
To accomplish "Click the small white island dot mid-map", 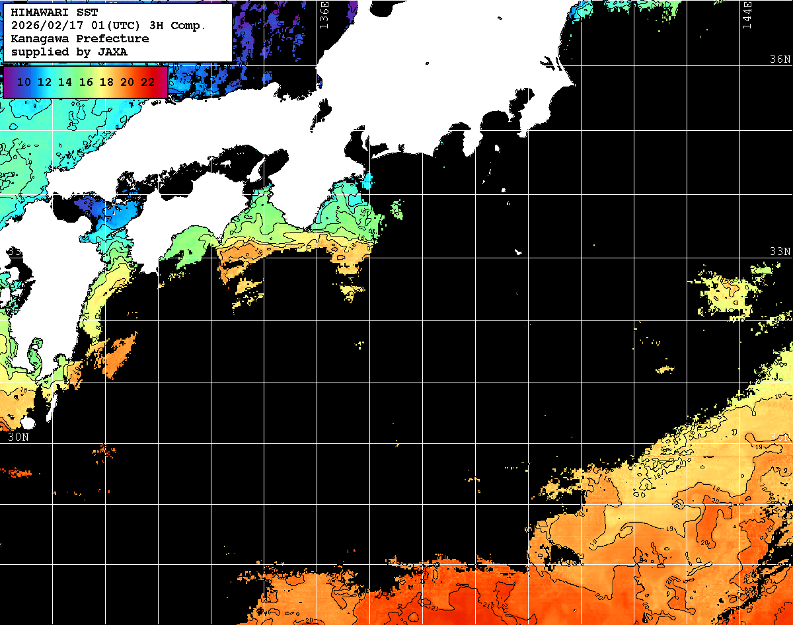I will pos(519,252).
